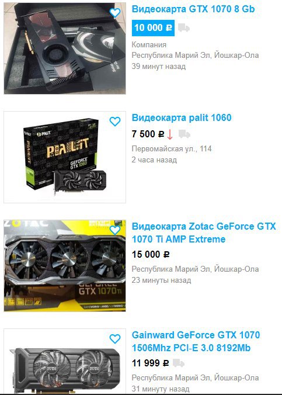282x395 pixels.
Task: Open Zotac GeForce GTX 1070 Ti AMP Extreme link
Action: [x=204, y=233]
